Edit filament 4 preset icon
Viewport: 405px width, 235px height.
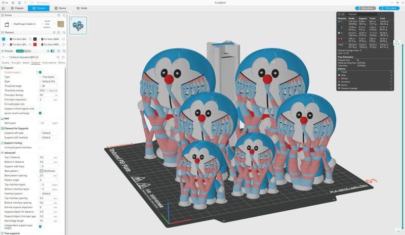[x=63, y=44]
